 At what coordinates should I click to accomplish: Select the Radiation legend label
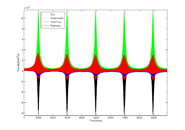pos(56,26)
